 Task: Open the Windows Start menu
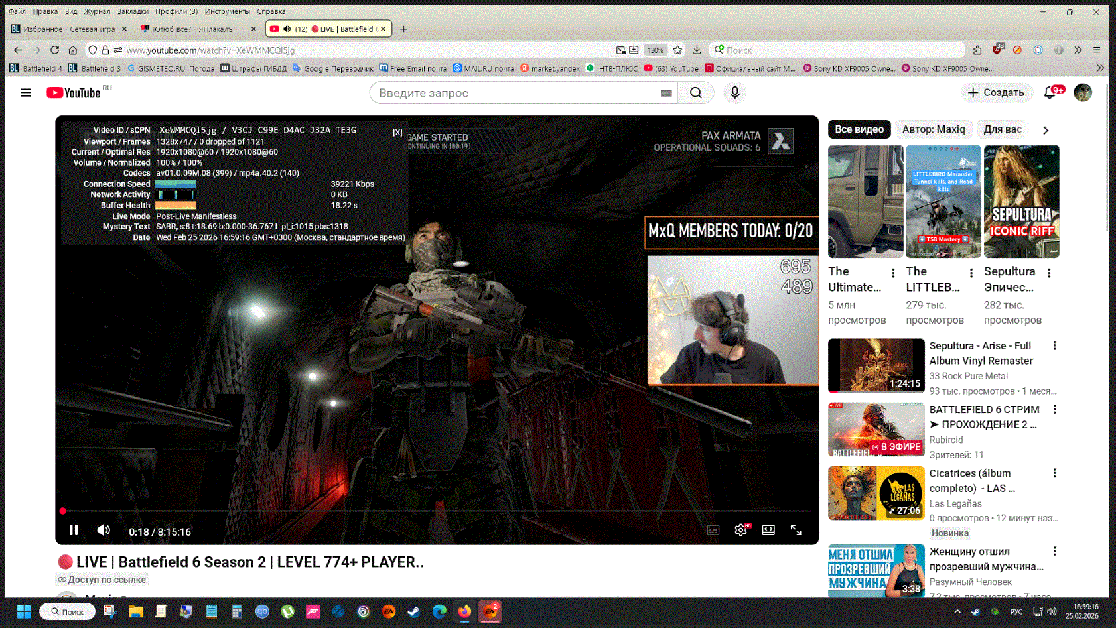click(x=24, y=611)
